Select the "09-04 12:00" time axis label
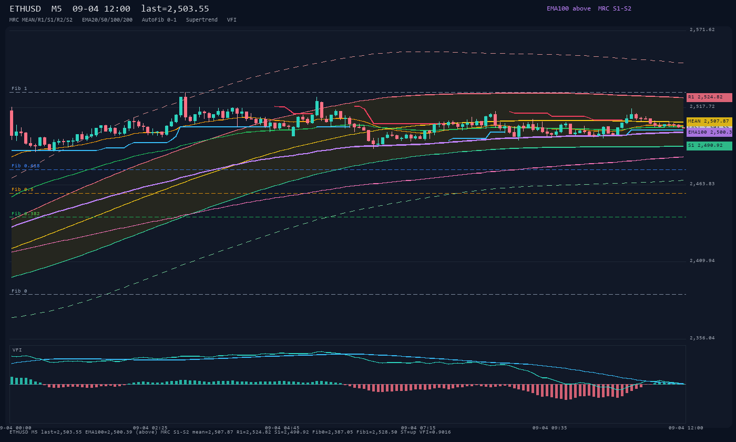 coord(686,428)
